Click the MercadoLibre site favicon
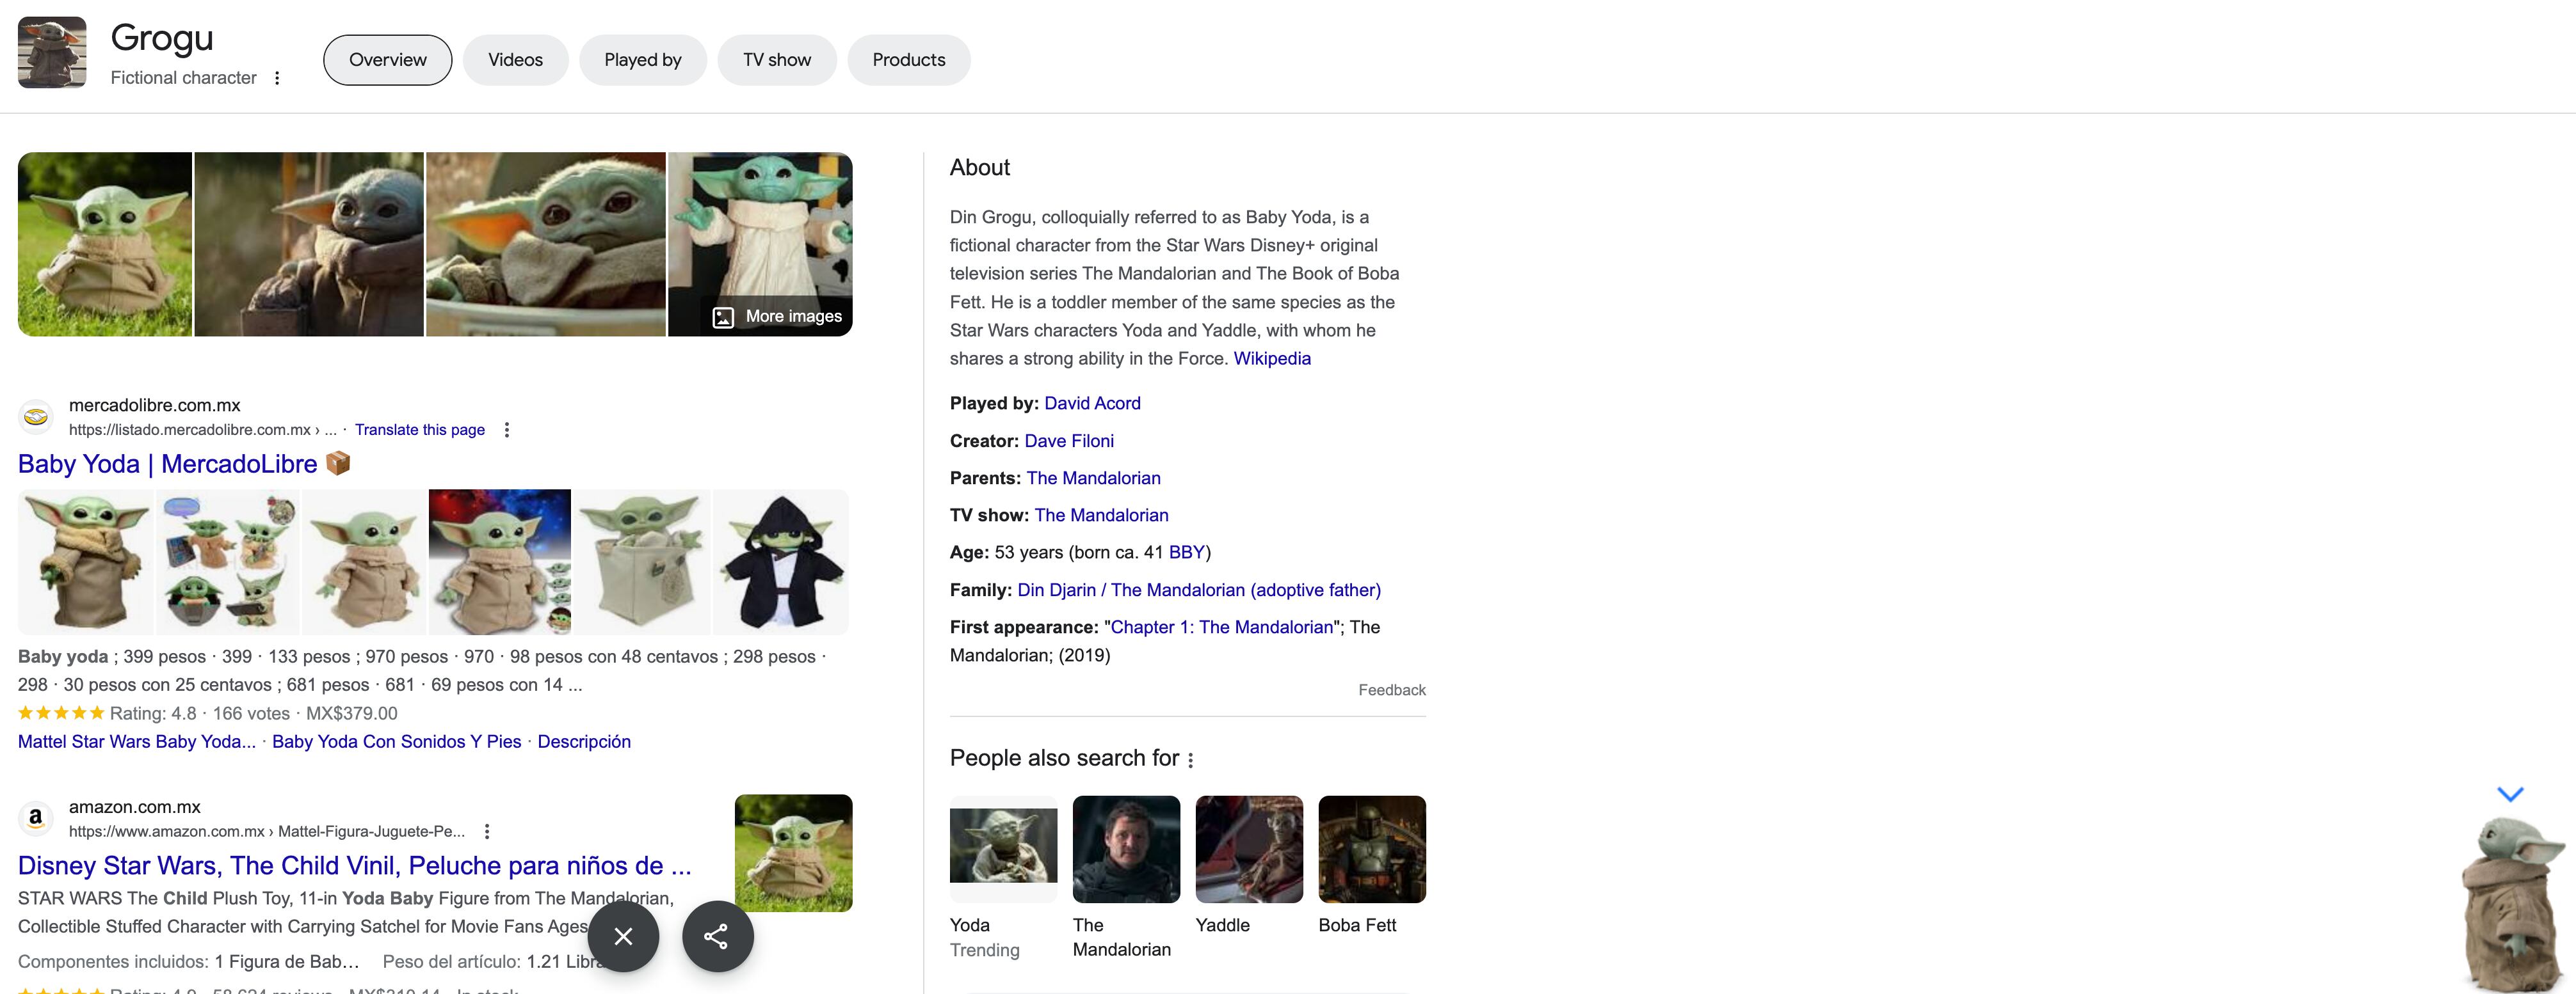The image size is (2576, 994). coord(36,416)
